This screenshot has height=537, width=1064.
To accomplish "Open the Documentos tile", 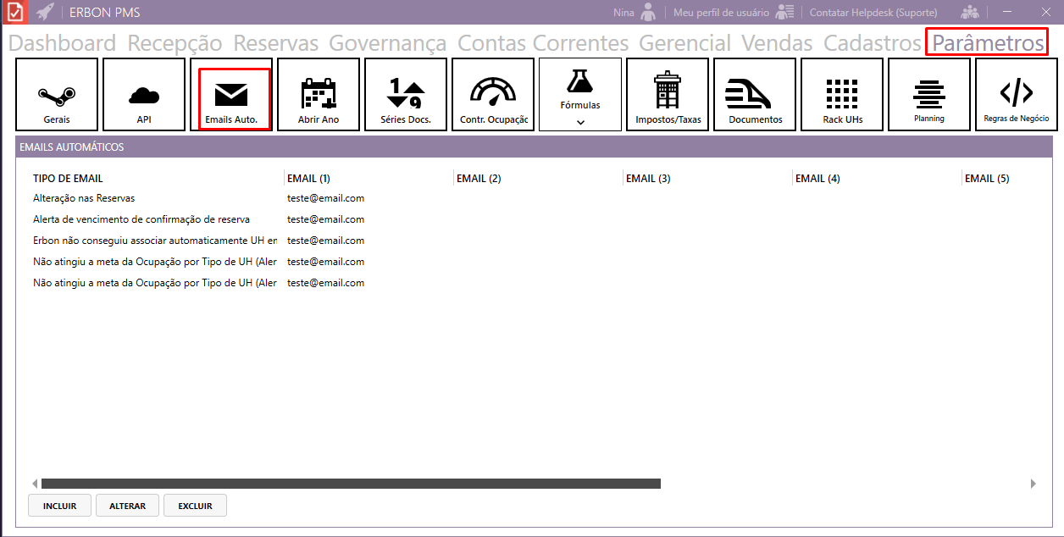I will (755, 94).
